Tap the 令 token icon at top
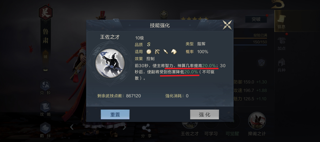Screen dimensions: 320x142 [x=164, y=14]
